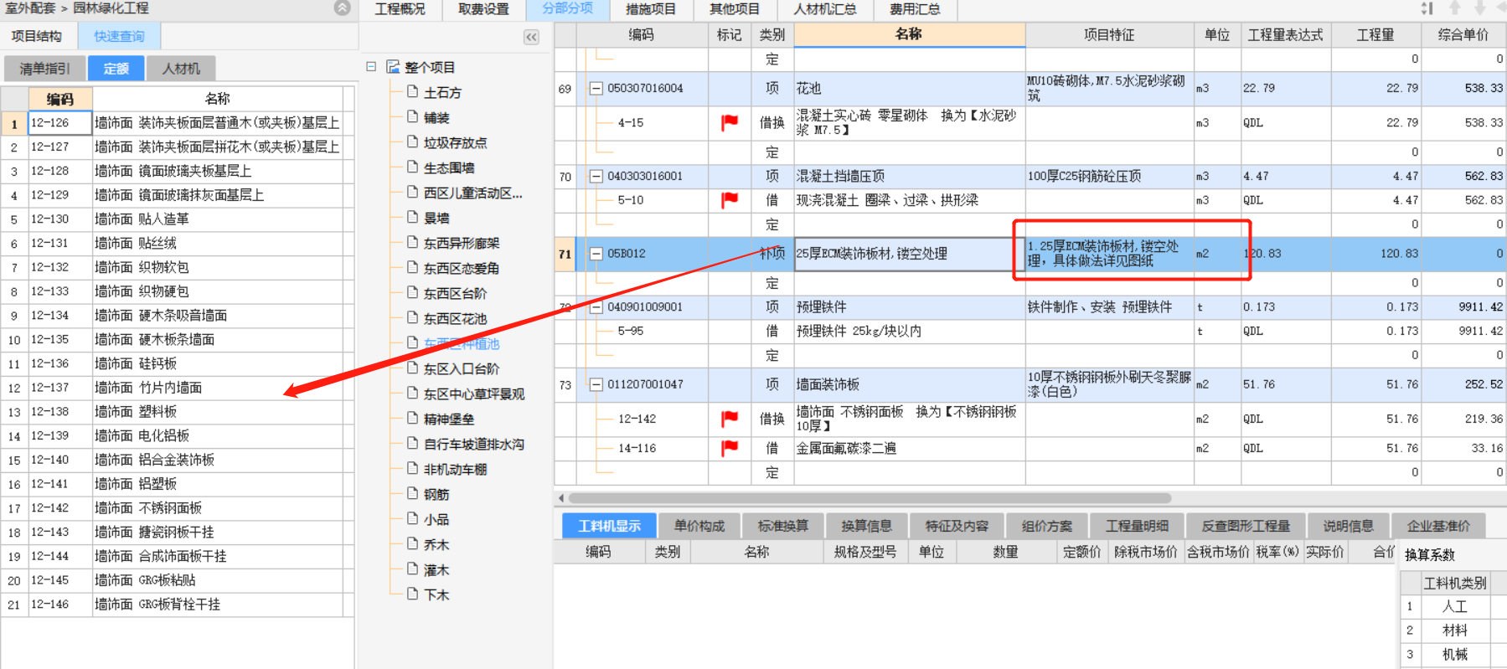
Task: Select the 人材机 query button
Action: click(x=182, y=69)
